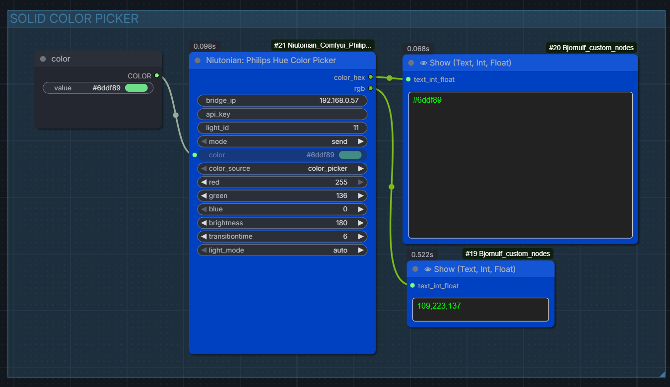Click the color node title bar text
Viewport: 670px width, 387px height.
[x=61, y=59]
